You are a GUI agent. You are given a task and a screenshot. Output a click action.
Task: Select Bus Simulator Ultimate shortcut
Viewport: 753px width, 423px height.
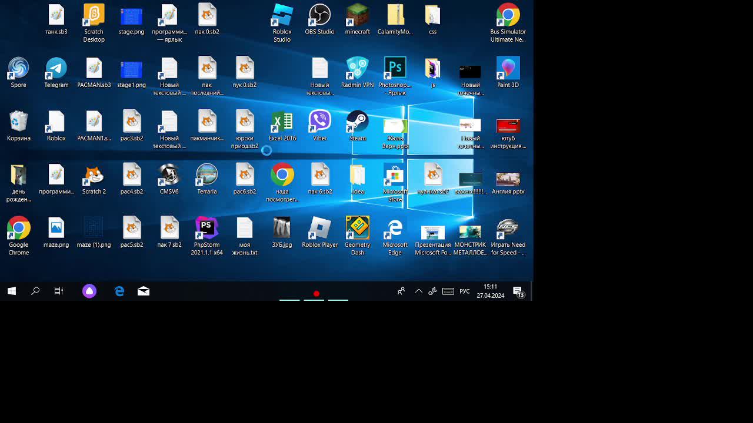tap(508, 23)
